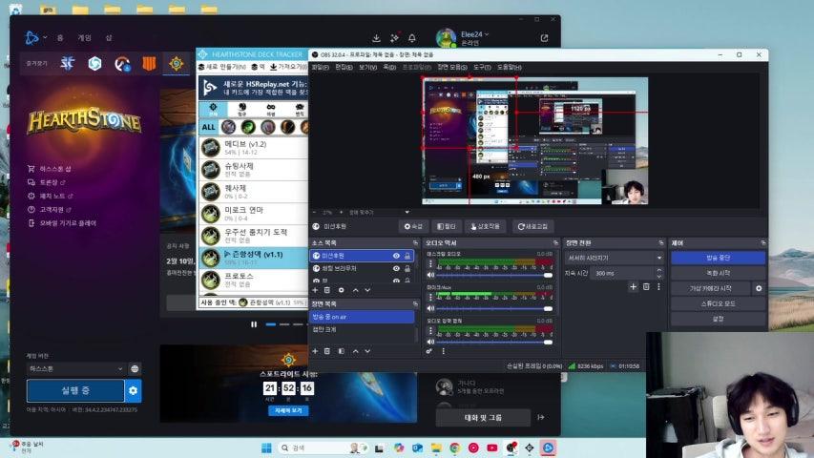Click the Battle.net downloads icon in header

coord(377,38)
